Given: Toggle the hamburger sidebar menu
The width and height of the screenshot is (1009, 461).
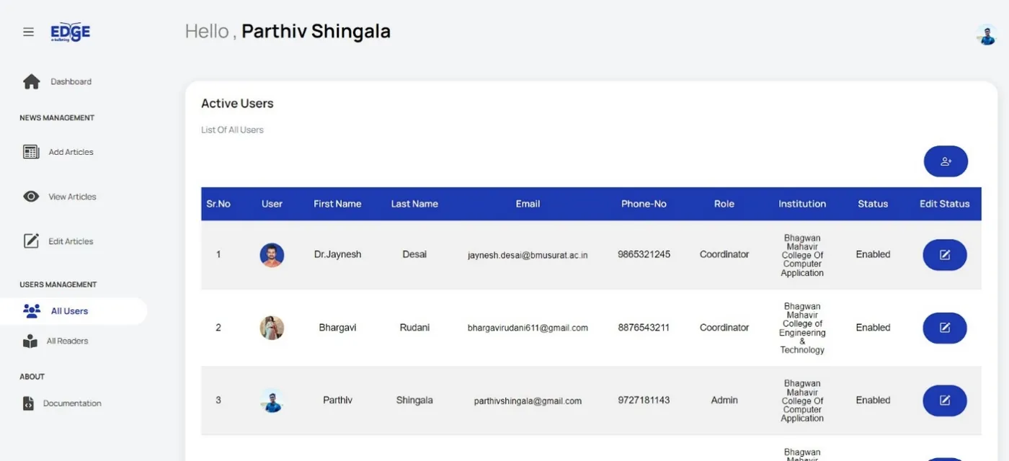Looking at the screenshot, I should (x=28, y=32).
